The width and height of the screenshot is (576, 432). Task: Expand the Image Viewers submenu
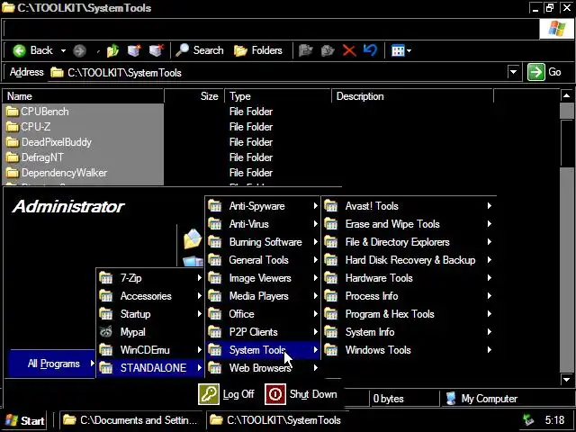click(263, 278)
